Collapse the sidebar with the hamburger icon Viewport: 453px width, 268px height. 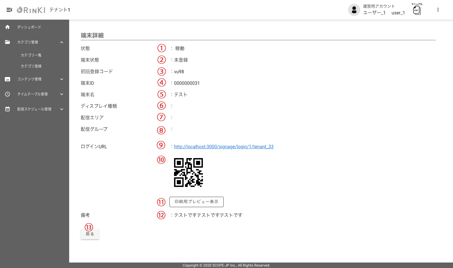(x=9, y=10)
